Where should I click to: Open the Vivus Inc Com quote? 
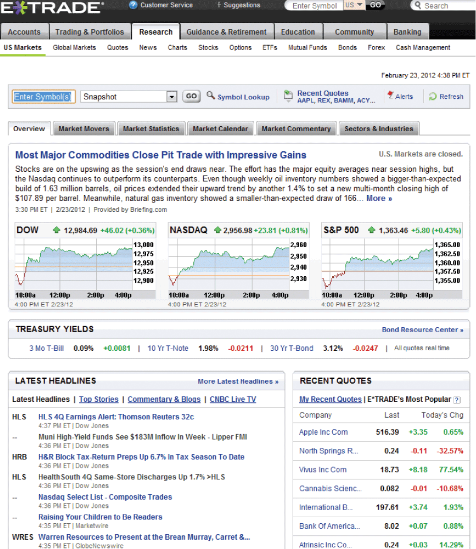[x=323, y=470]
